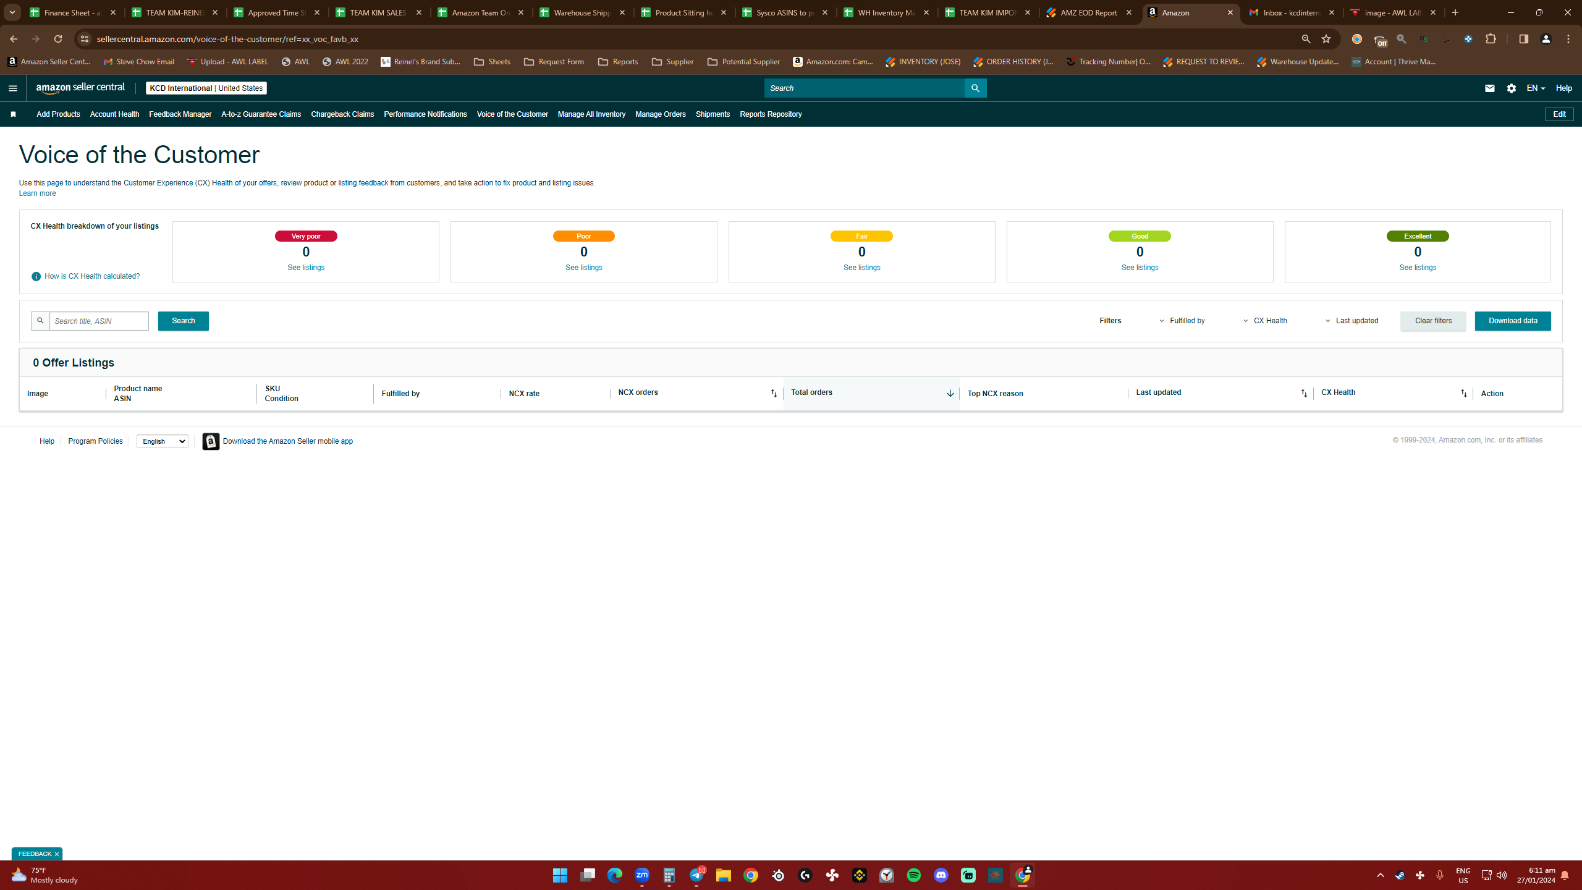Open the browser extensions puzzle icon

click(1491, 39)
